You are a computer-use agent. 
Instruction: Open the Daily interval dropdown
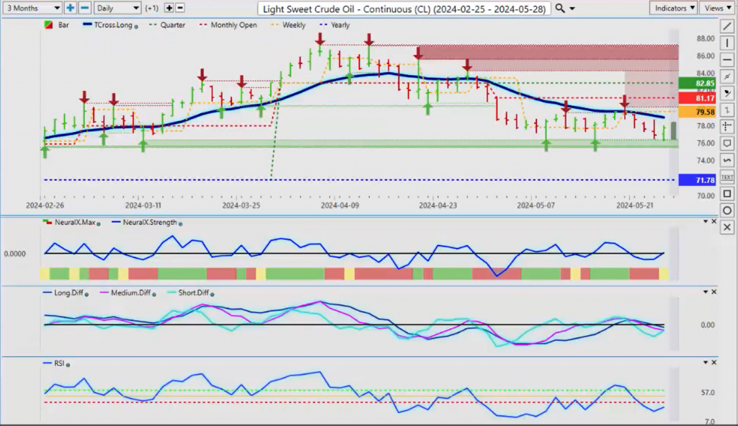117,8
